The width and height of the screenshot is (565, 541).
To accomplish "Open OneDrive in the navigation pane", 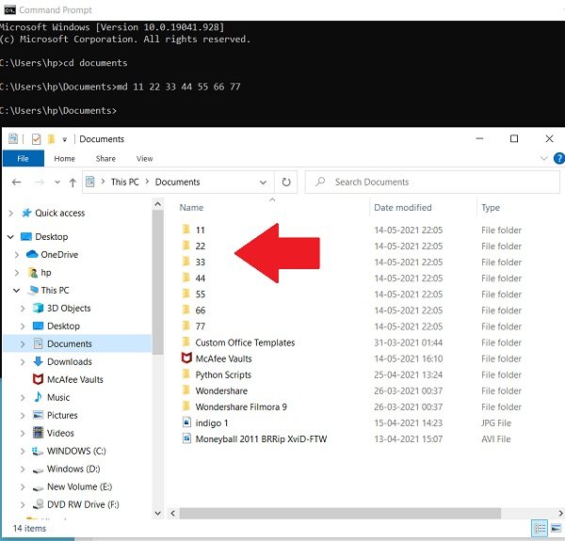I will point(59,254).
